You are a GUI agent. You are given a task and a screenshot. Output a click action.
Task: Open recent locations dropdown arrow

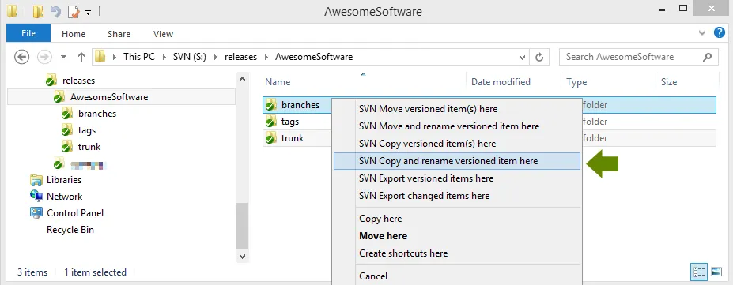pos(64,57)
